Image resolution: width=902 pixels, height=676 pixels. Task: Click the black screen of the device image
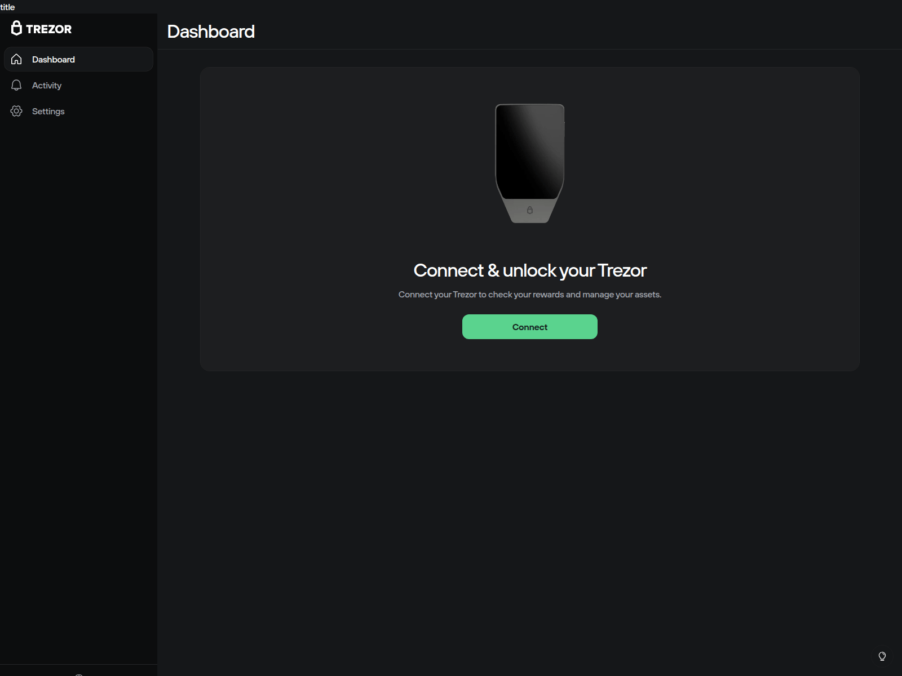pyautogui.click(x=529, y=149)
